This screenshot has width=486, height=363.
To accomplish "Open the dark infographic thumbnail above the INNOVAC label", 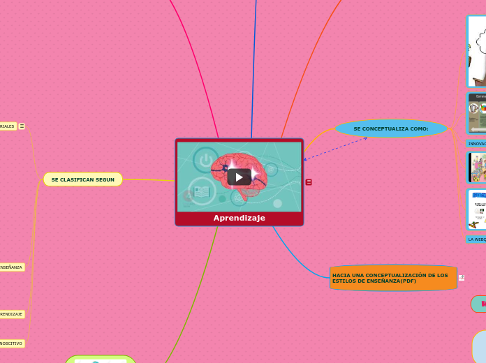I will (x=477, y=113).
